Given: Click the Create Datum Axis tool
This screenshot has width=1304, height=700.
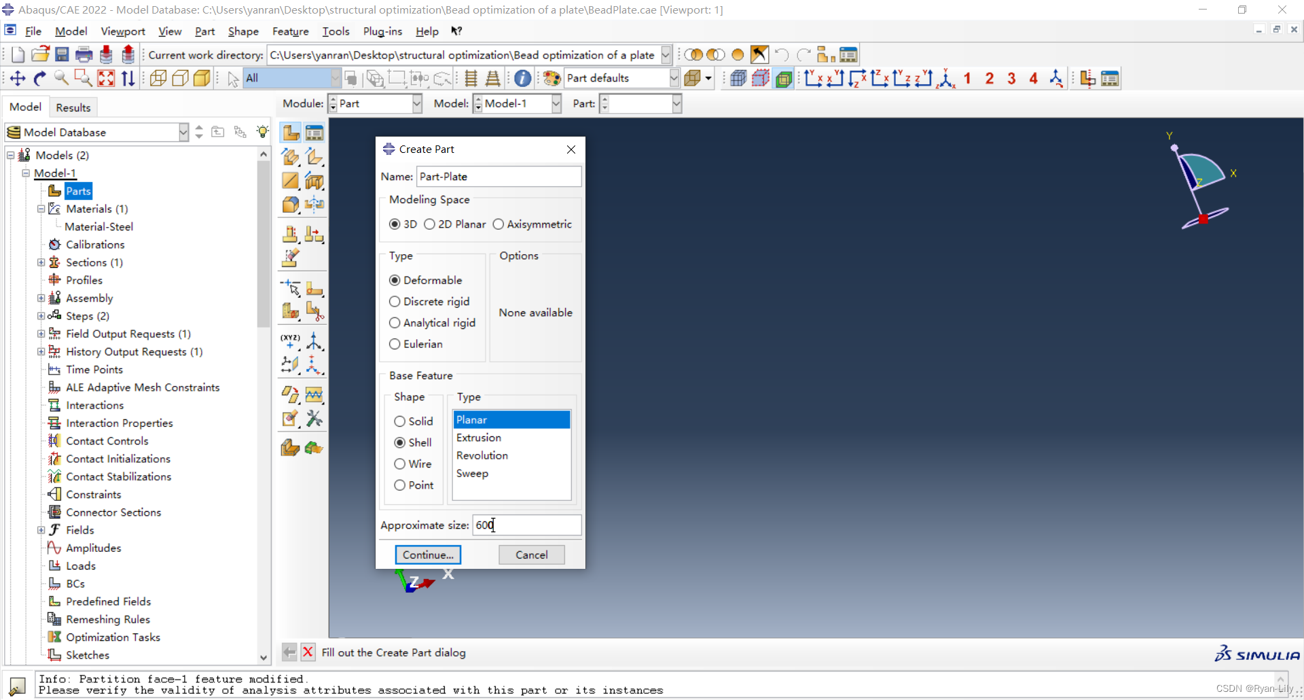Looking at the screenshot, I should click(x=314, y=340).
